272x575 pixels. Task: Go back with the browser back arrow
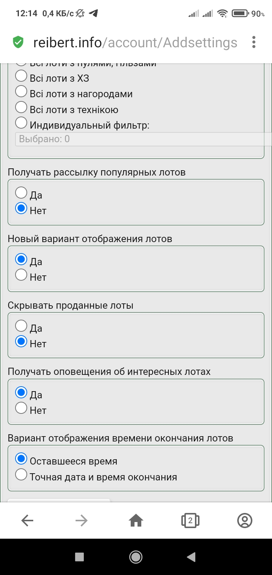tap(27, 521)
